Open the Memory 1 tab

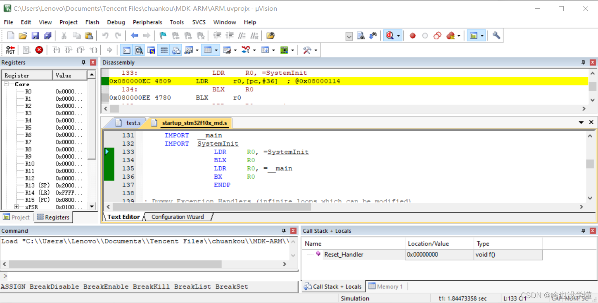385,286
